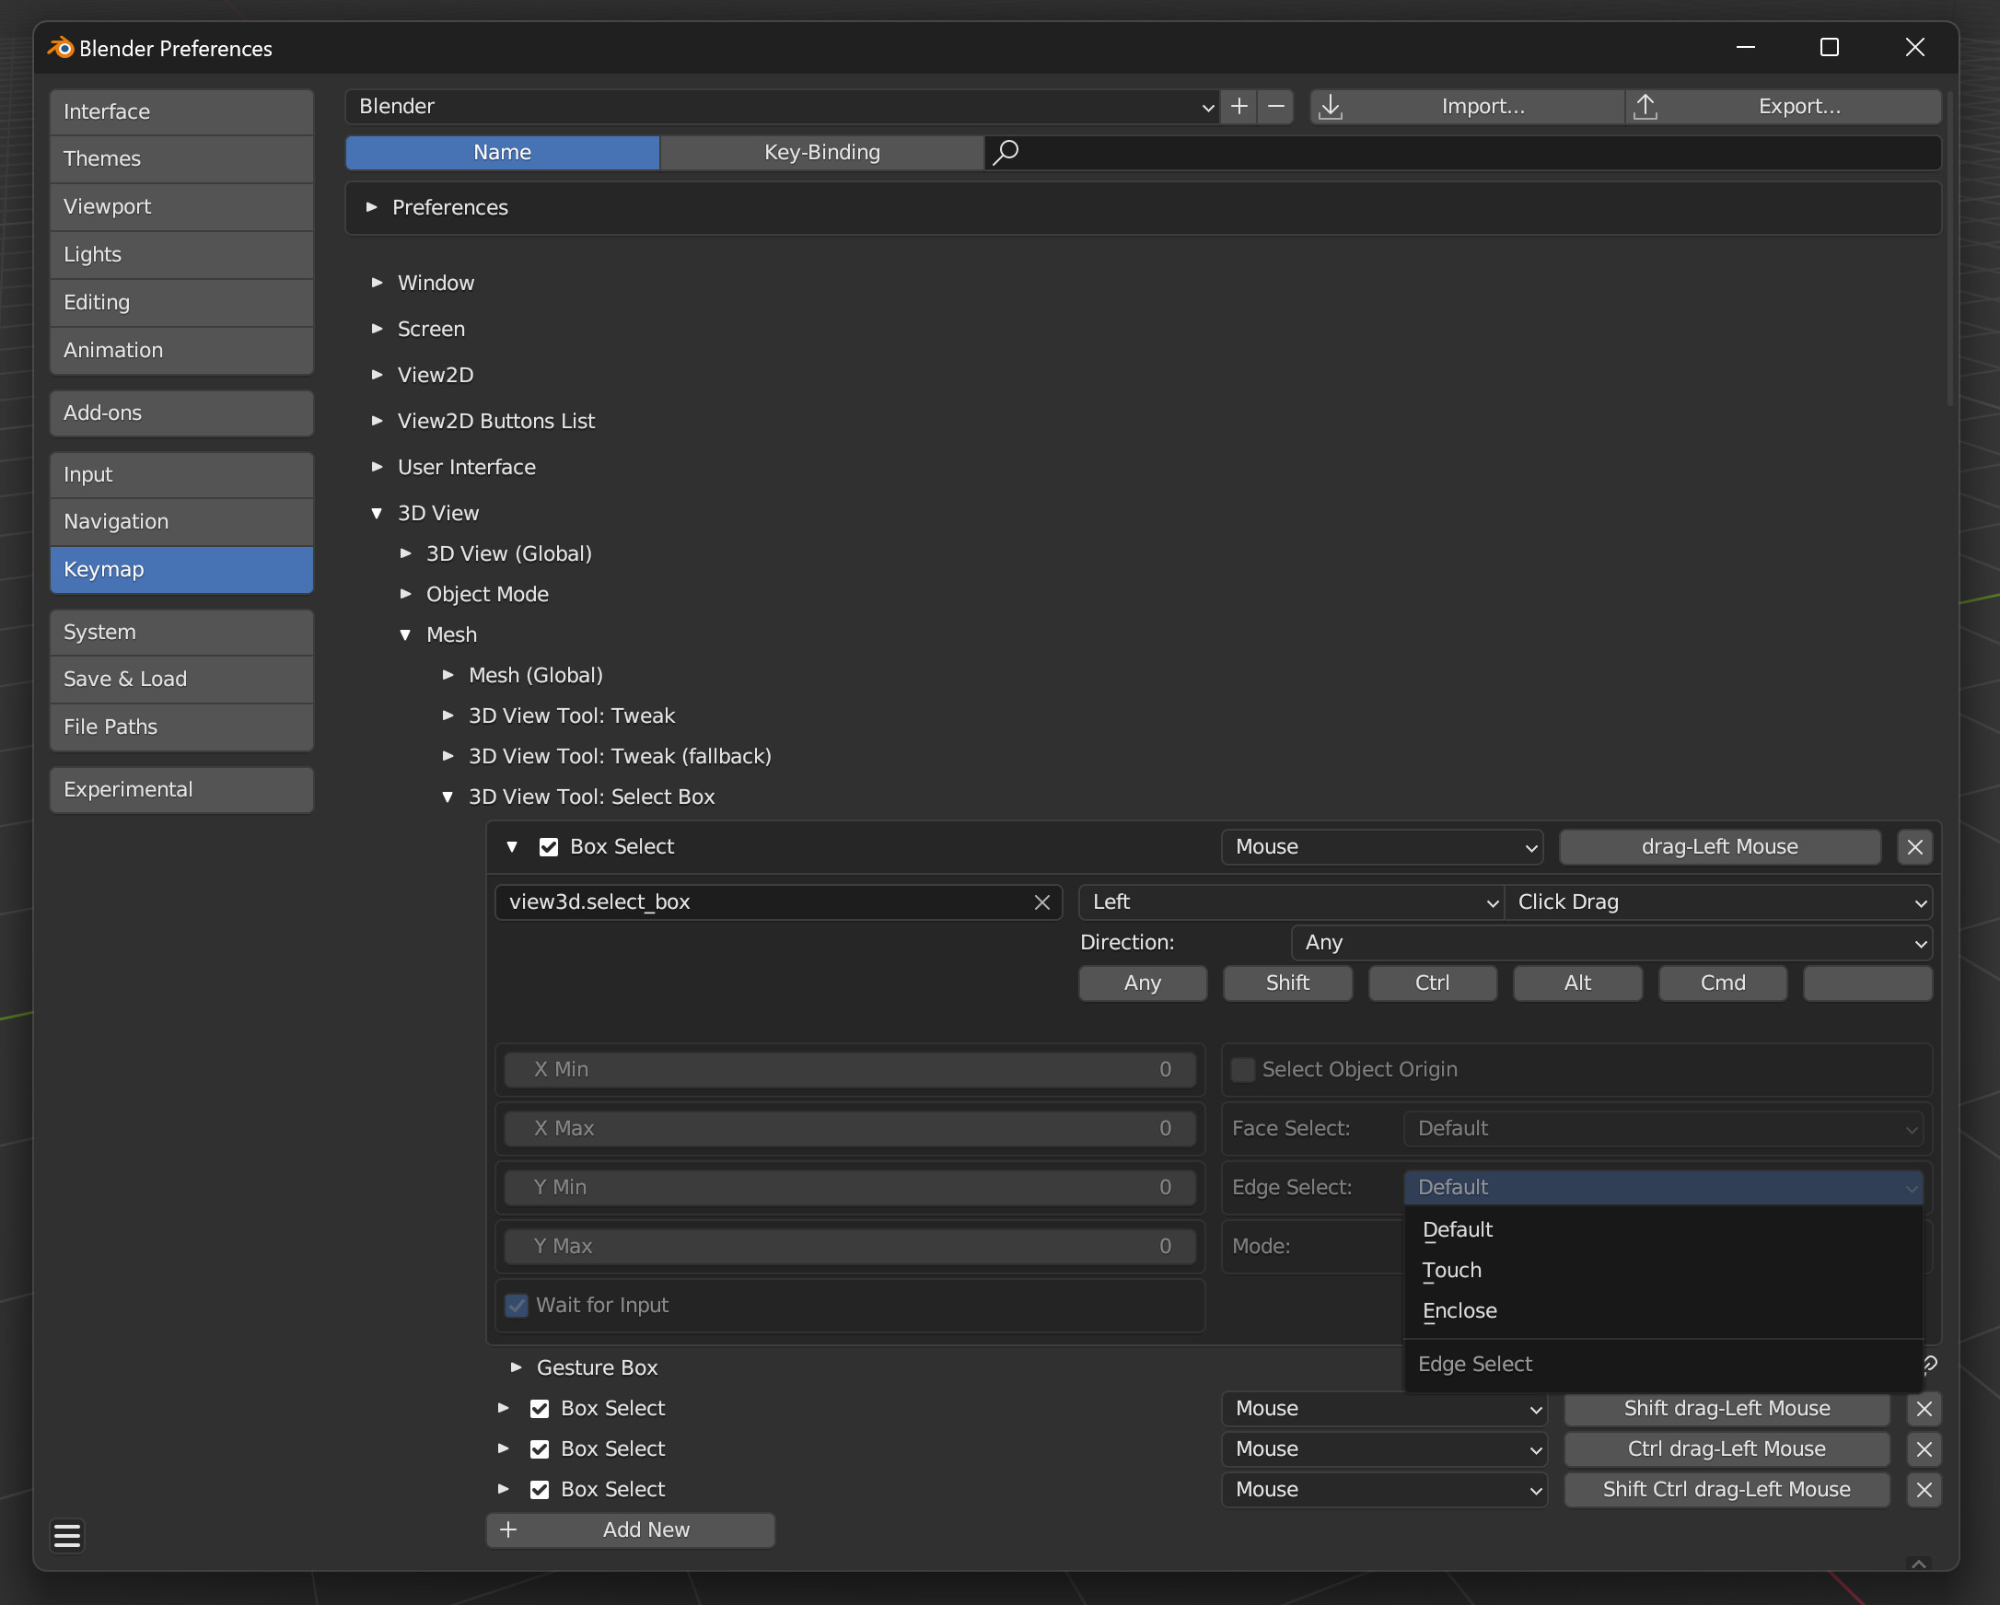Image resolution: width=2000 pixels, height=1605 pixels.
Task: Click the plus icon to add keymap preset
Action: coord(1238,107)
